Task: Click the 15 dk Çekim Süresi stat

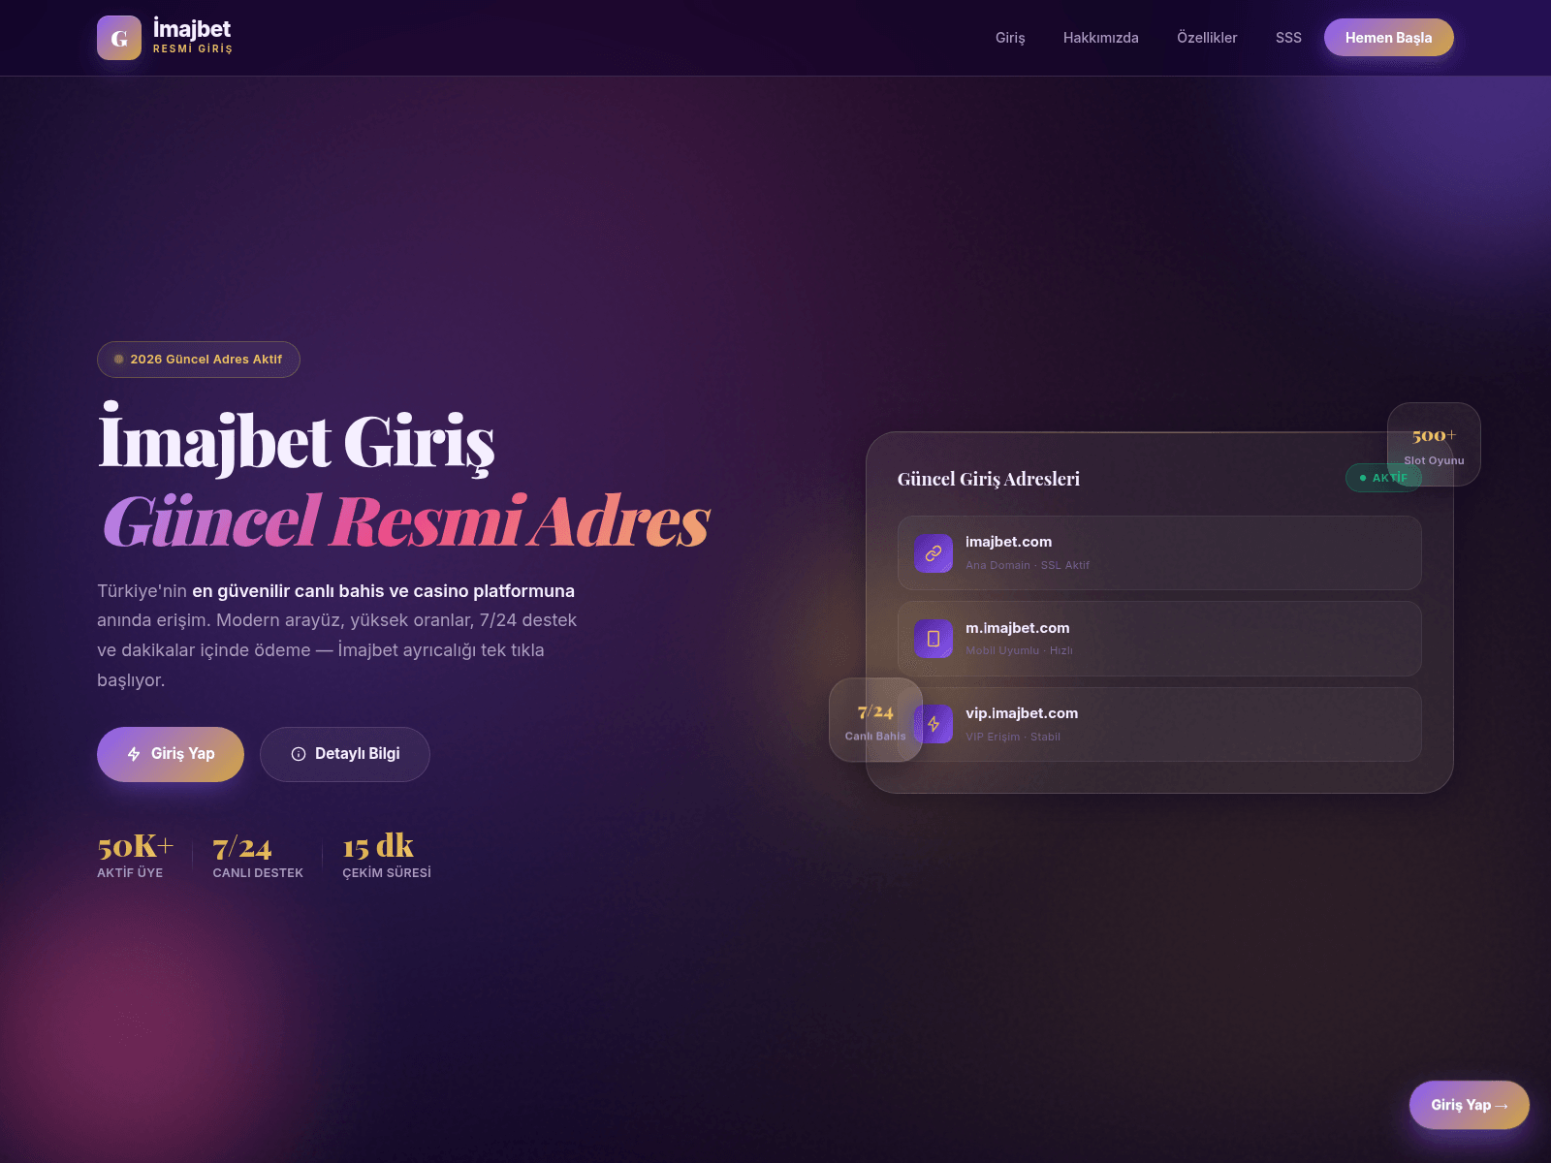Action: (x=387, y=854)
